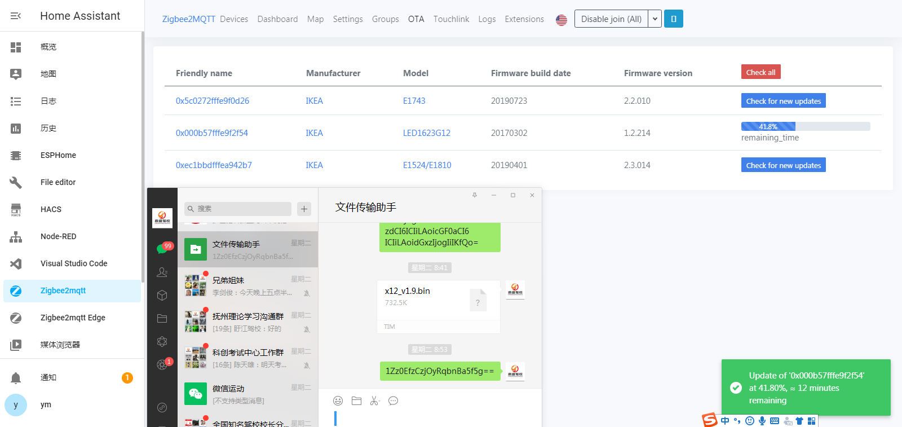
Task: Click the Zigbee2mqtt Edge sidebar icon
Action: [16, 318]
